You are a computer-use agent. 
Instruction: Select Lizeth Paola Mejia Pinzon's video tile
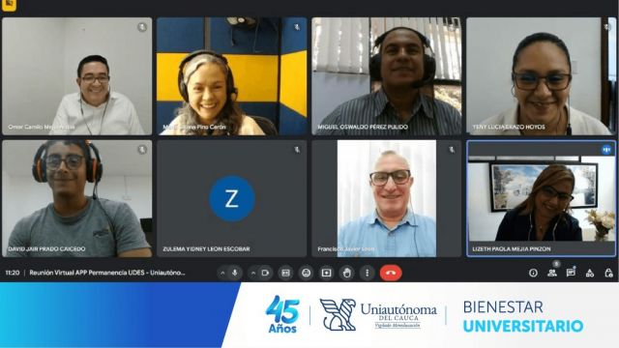(x=542, y=198)
